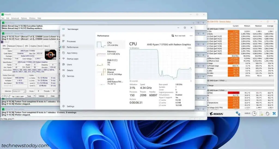
Task: Open Processes page in Task Manager sidebar
Action: click(x=71, y=41)
